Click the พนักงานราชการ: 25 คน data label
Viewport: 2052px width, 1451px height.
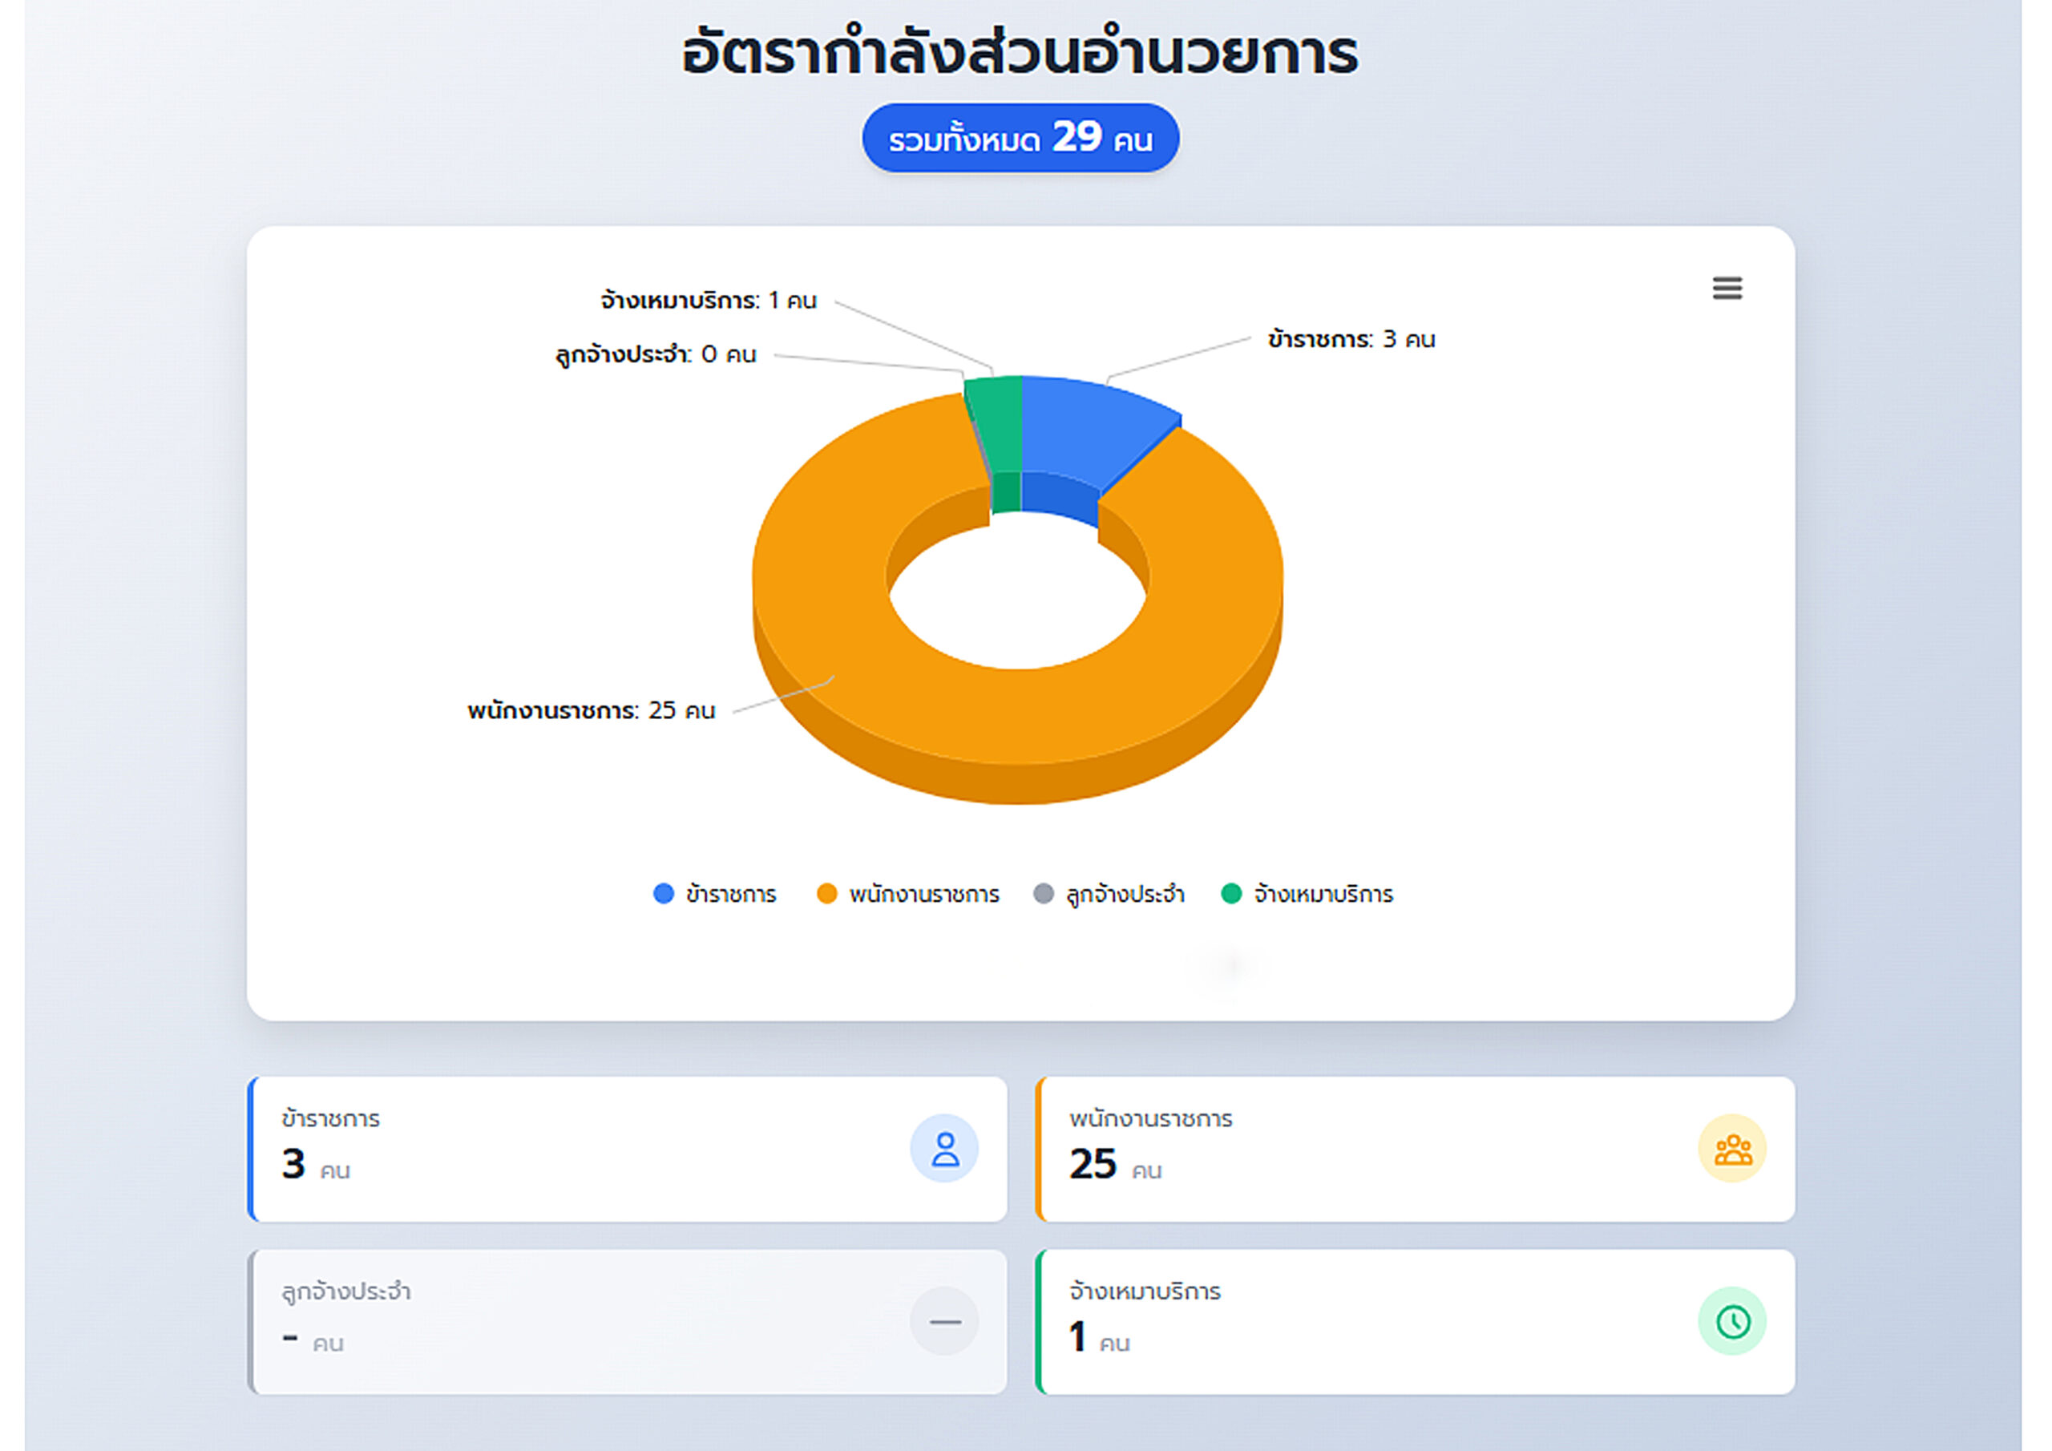591,711
